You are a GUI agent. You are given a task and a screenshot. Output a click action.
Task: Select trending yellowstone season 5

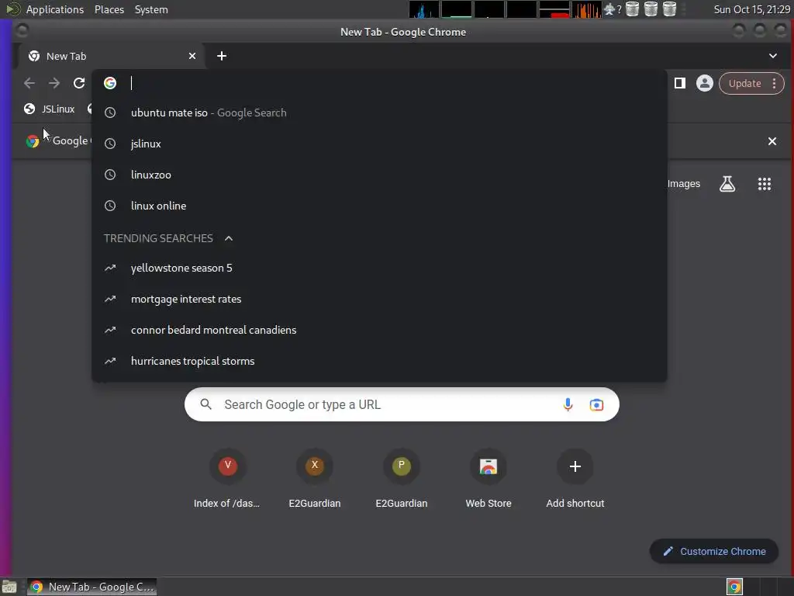coord(379,268)
